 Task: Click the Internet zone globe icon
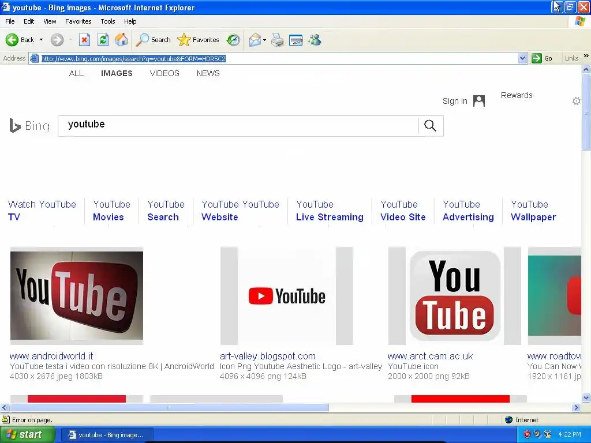point(509,420)
